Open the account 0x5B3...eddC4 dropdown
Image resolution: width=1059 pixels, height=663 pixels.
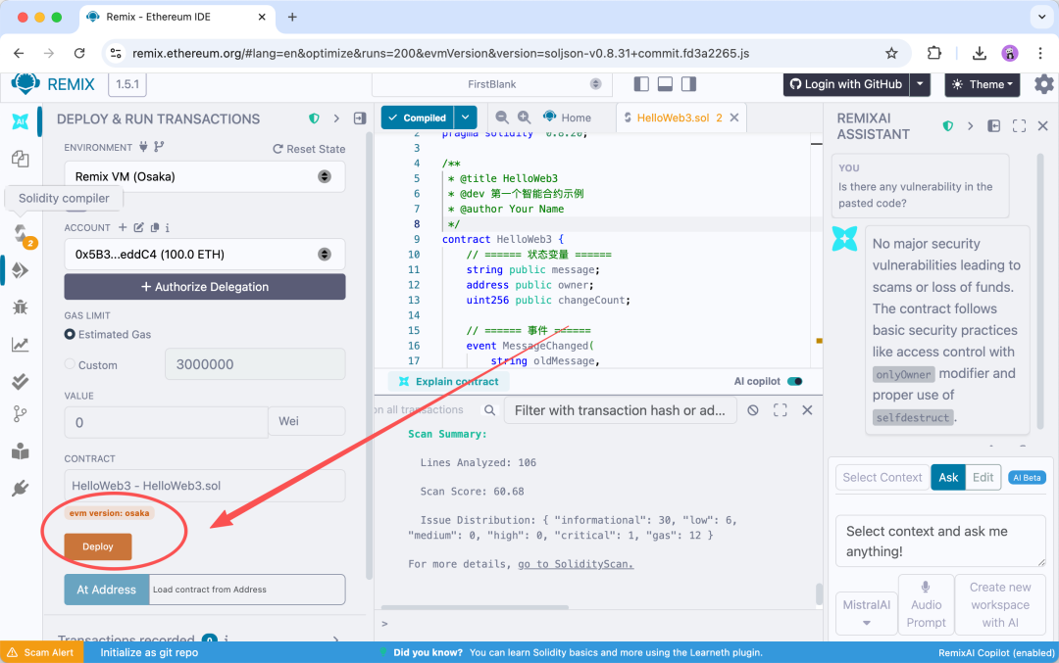pyautogui.click(x=205, y=255)
